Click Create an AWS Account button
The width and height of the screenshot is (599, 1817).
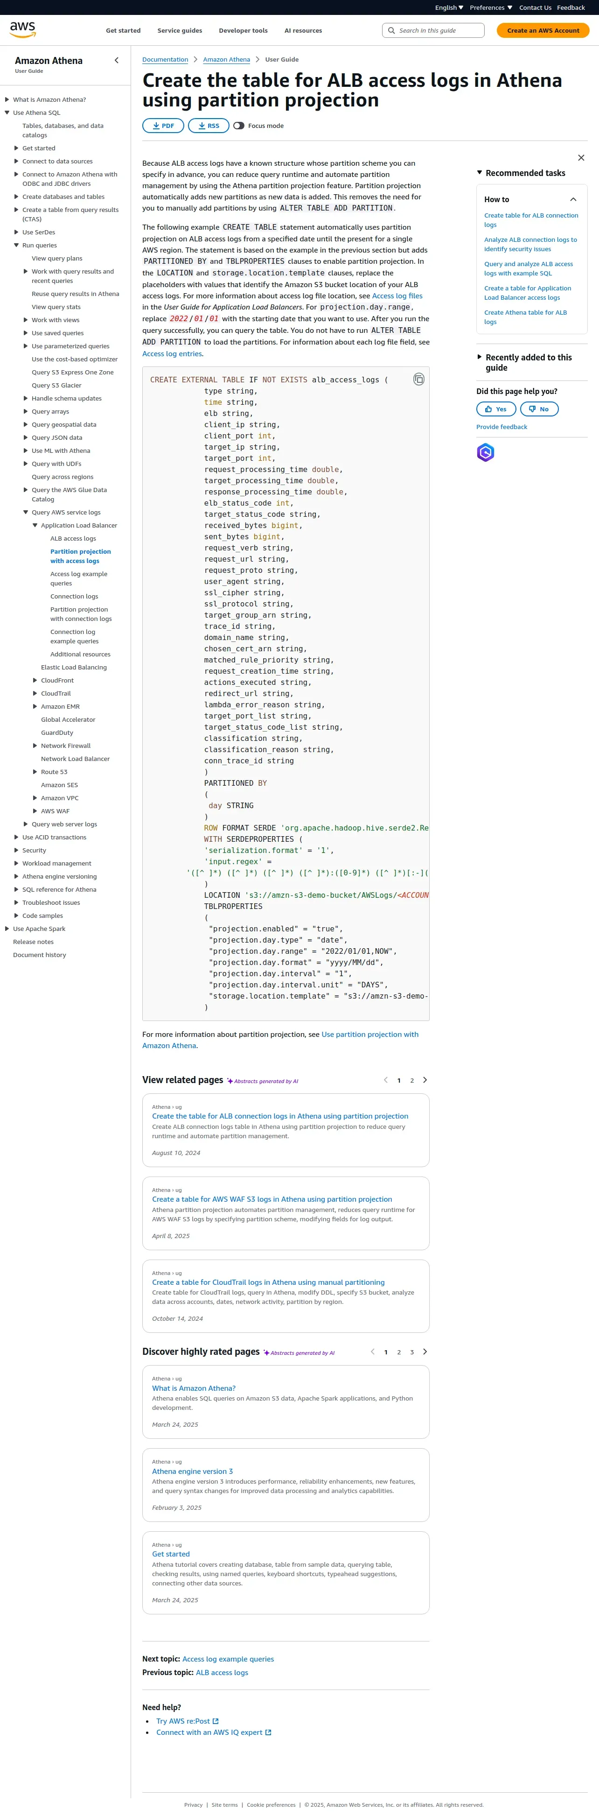543,30
